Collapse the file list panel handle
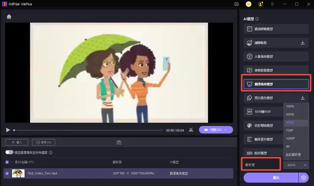 tap(119, 142)
